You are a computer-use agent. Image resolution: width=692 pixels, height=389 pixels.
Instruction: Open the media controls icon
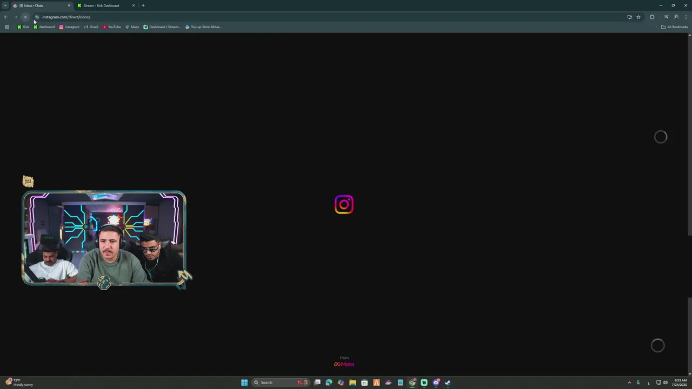tap(667, 17)
